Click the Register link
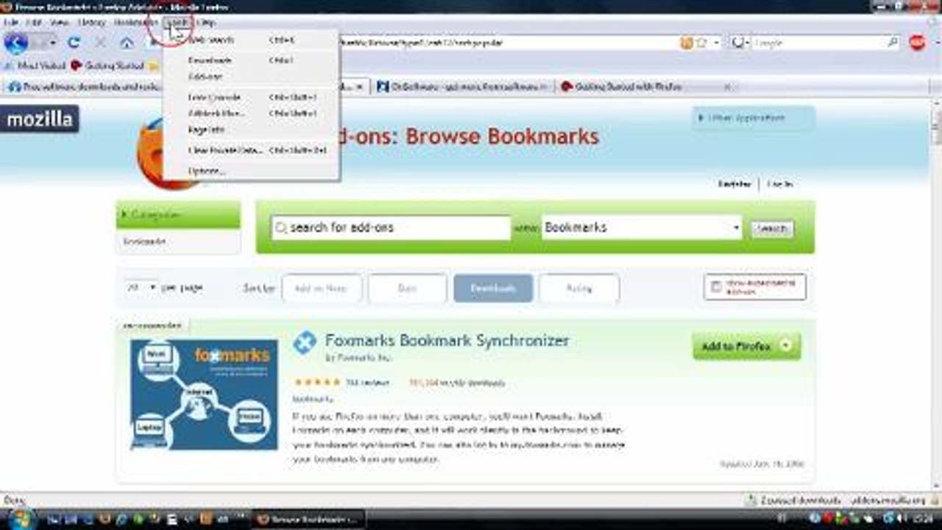 734,184
